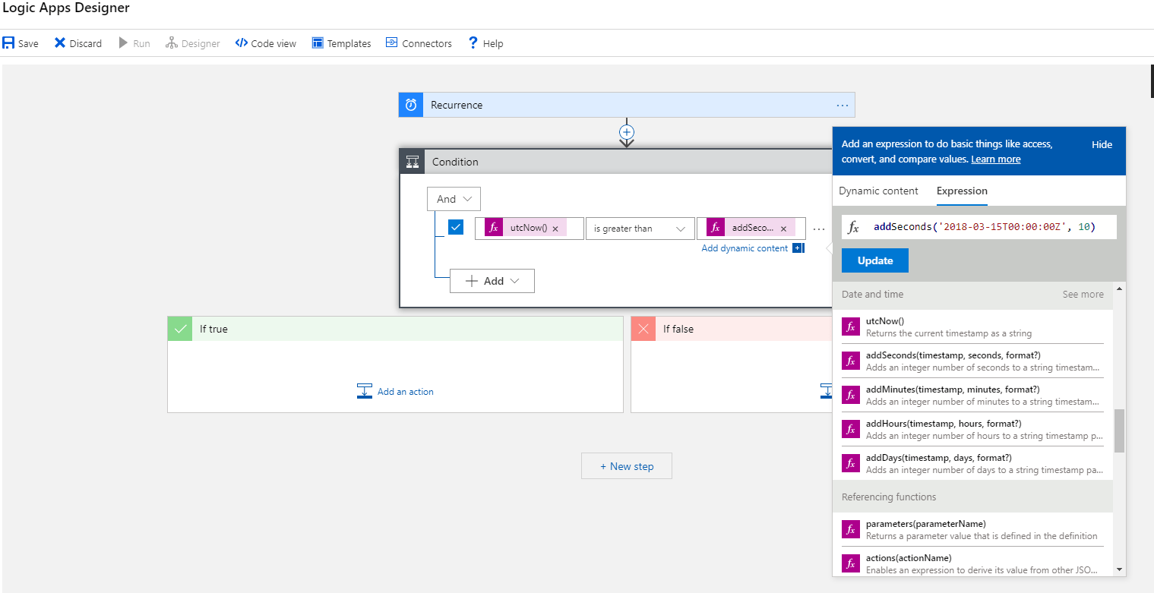This screenshot has width=1154, height=593.
Task: Click the function list scrollbar thumb
Action: pos(1119,431)
